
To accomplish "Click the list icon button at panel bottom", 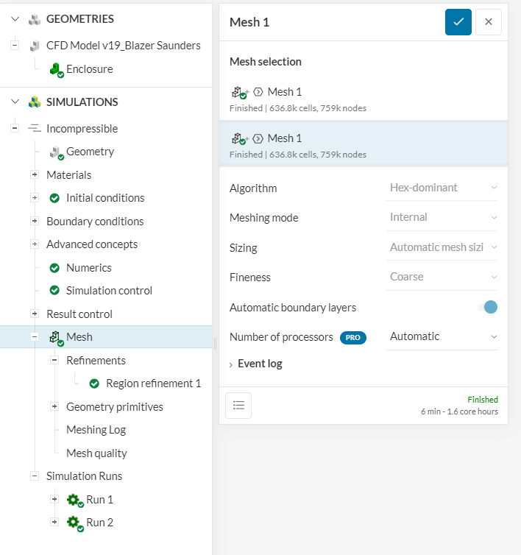I will coord(238,406).
